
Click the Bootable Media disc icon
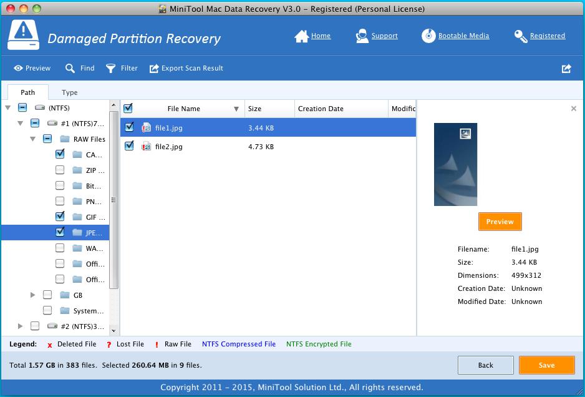[428, 36]
